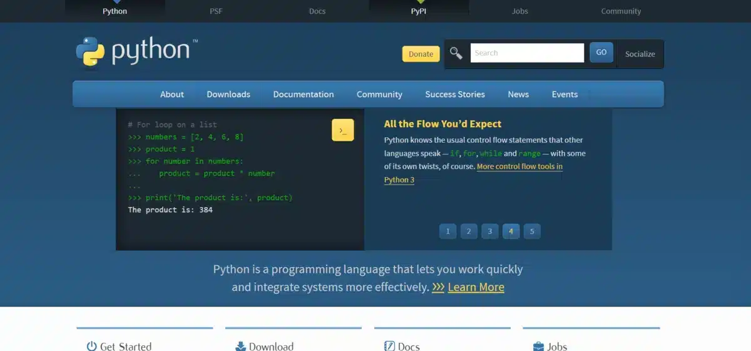Click the Jobs heading in the lower section
The width and height of the screenshot is (751, 351).
557,346
